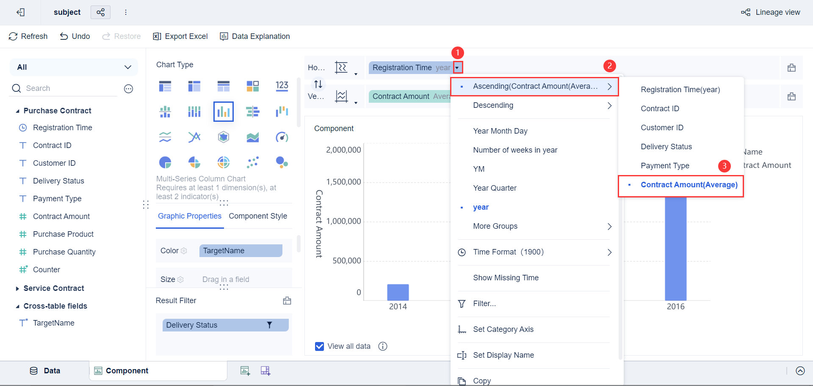Image resolution: width=813 pixels, height=386 pixels.
Task: Collapse the Purchase Contract tree group
Action: pyautogui.click(x=17, y=111)
